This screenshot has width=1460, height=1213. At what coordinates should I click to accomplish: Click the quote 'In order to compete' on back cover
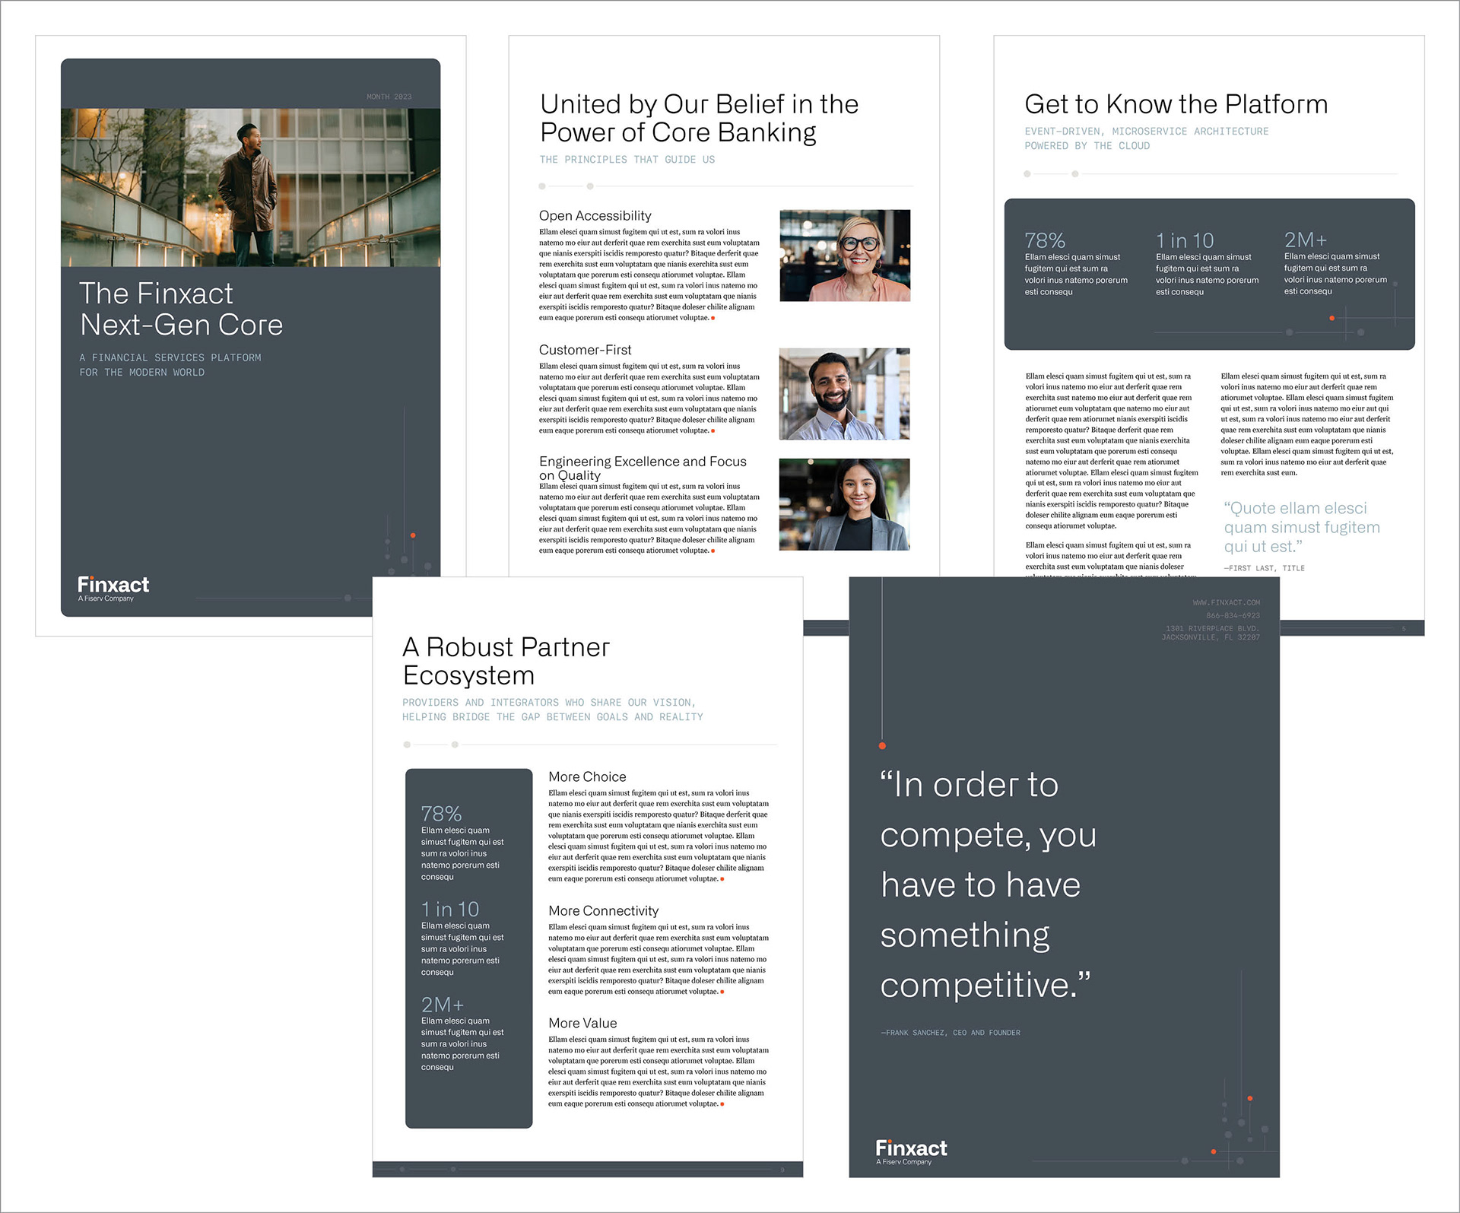pyautogui.click(x=989, y=884)
